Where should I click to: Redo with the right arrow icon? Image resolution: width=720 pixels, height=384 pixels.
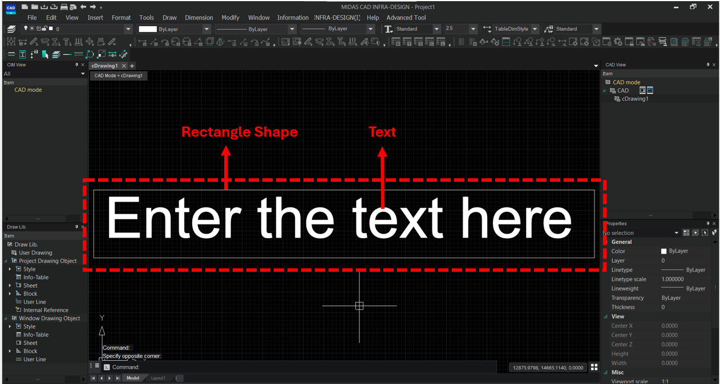pos(92,7)
